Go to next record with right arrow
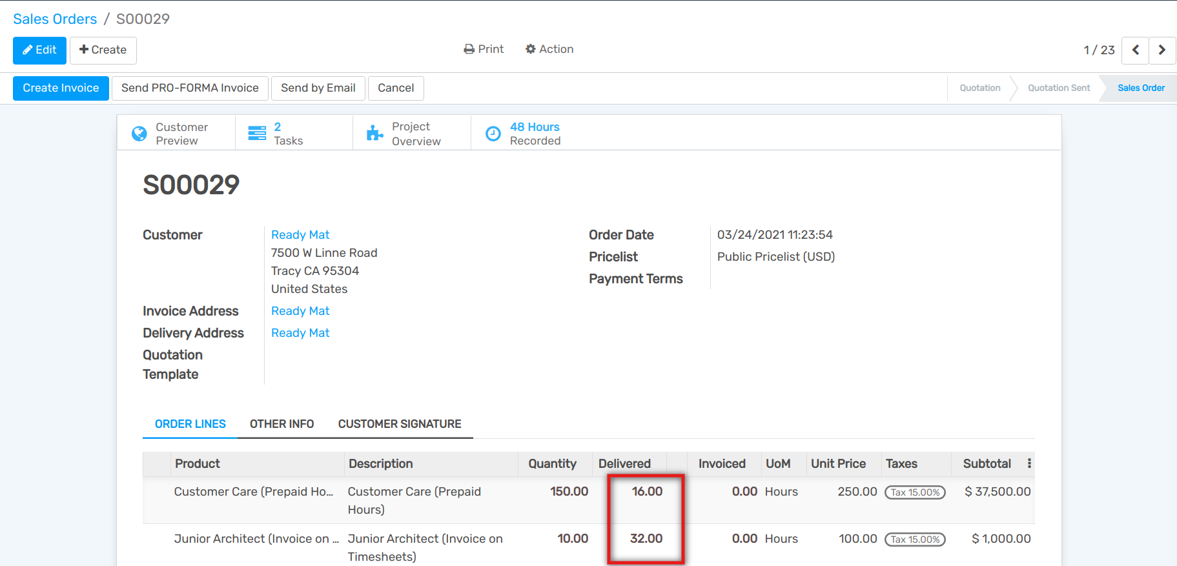The width and height of the screenshot is (1177, 566). point(1162,50)
